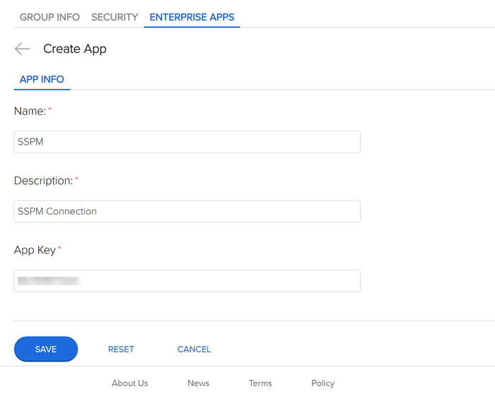495x394 pixels.
Task: Select the ENTERPRISE APPS tab
Action: pyautogui.click(x=192, y=17)
